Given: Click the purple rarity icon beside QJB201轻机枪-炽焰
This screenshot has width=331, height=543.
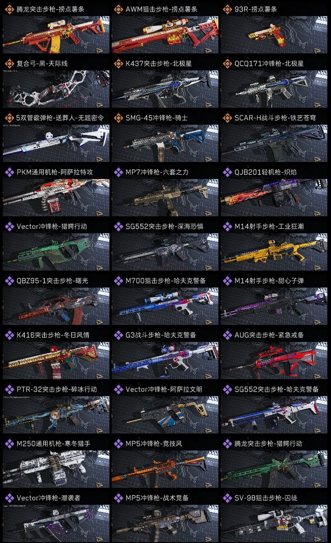Looking at the screenshot, I should point(227,172).
